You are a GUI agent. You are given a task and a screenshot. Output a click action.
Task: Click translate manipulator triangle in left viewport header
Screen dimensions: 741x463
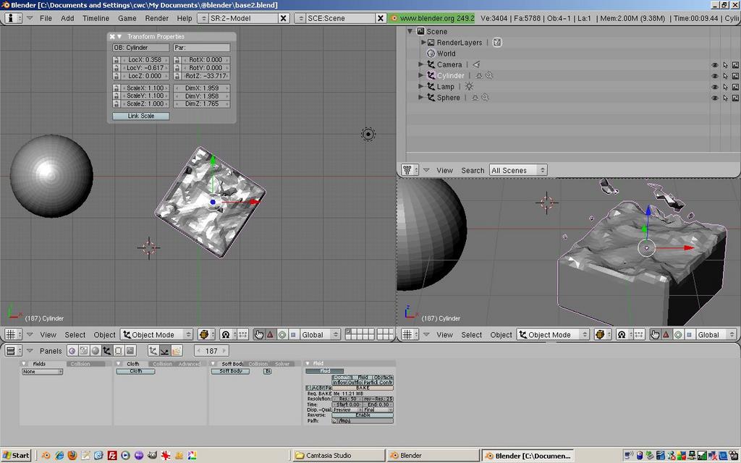271,334
